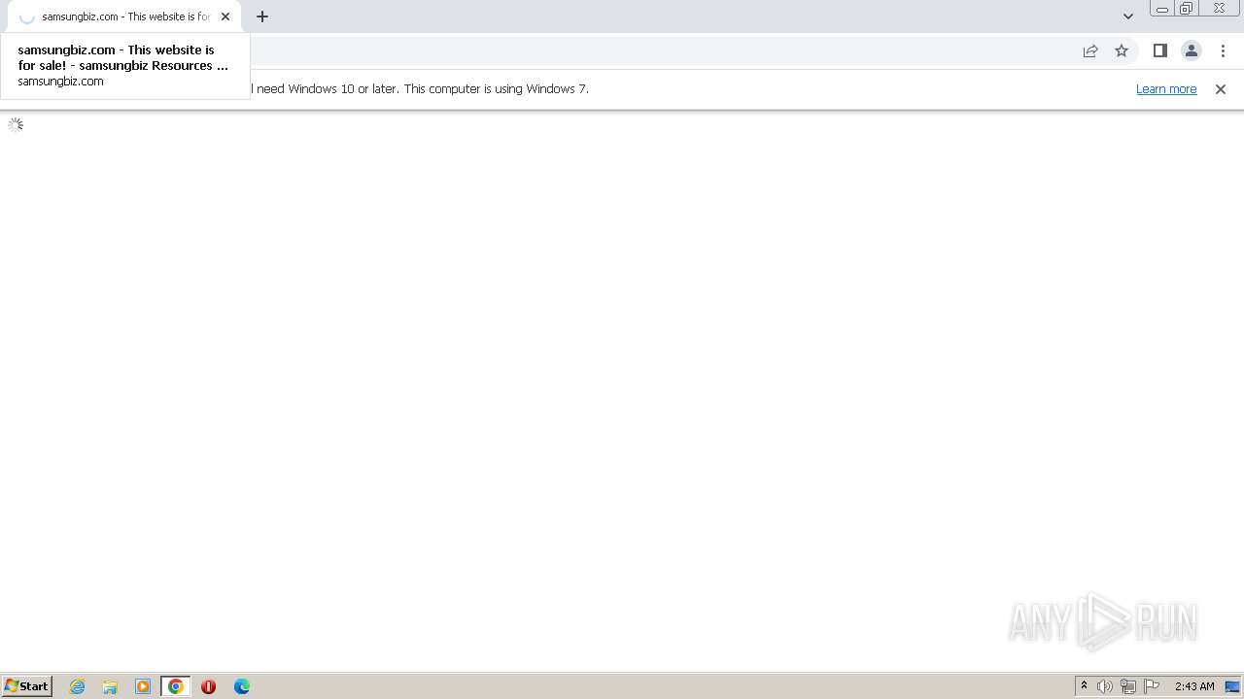The height and width of the screenshot is (699, 1244).
Task: Click the volume speaker tray icon
Action: pos(1105,686)
